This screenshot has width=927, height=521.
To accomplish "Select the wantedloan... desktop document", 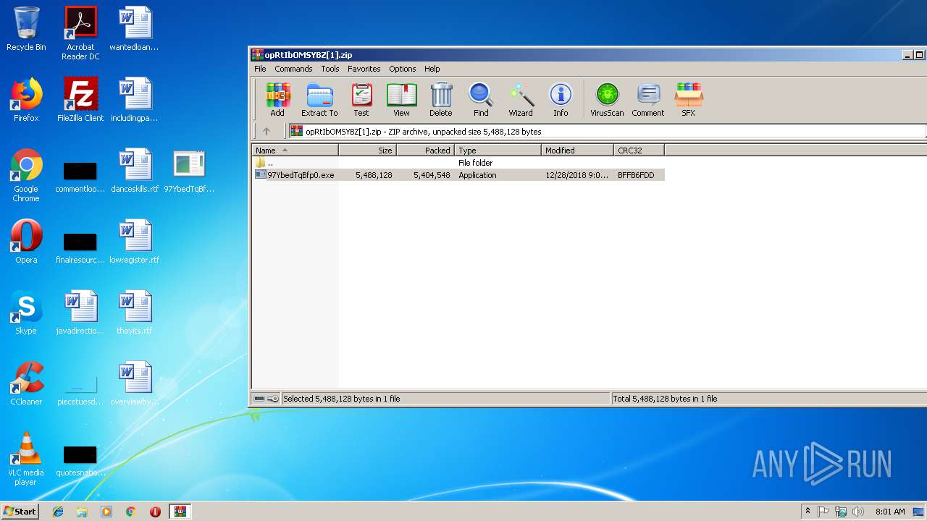I will (135, 29).
